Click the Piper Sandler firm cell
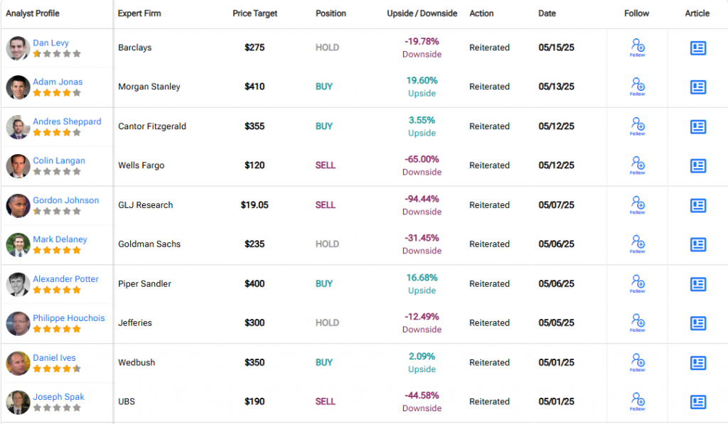 pyautogui.click(x=144, y=283)
